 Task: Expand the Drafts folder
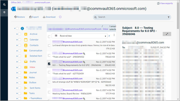click(17, 62)
